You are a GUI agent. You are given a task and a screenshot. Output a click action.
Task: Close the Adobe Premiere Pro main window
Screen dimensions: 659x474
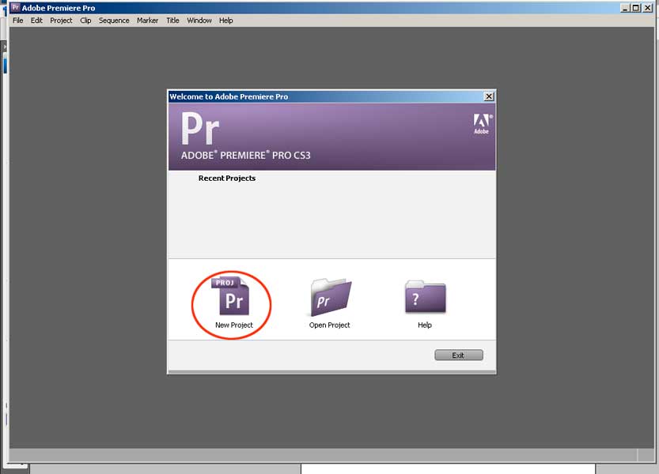[x=648, y=8]
